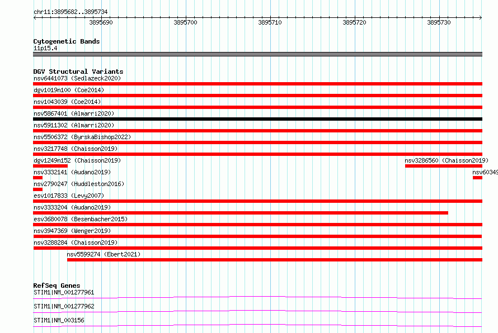498x333 pixels.
Task: Click the Cytogenetic Bands track title
Action: click(x=67, y=41)
